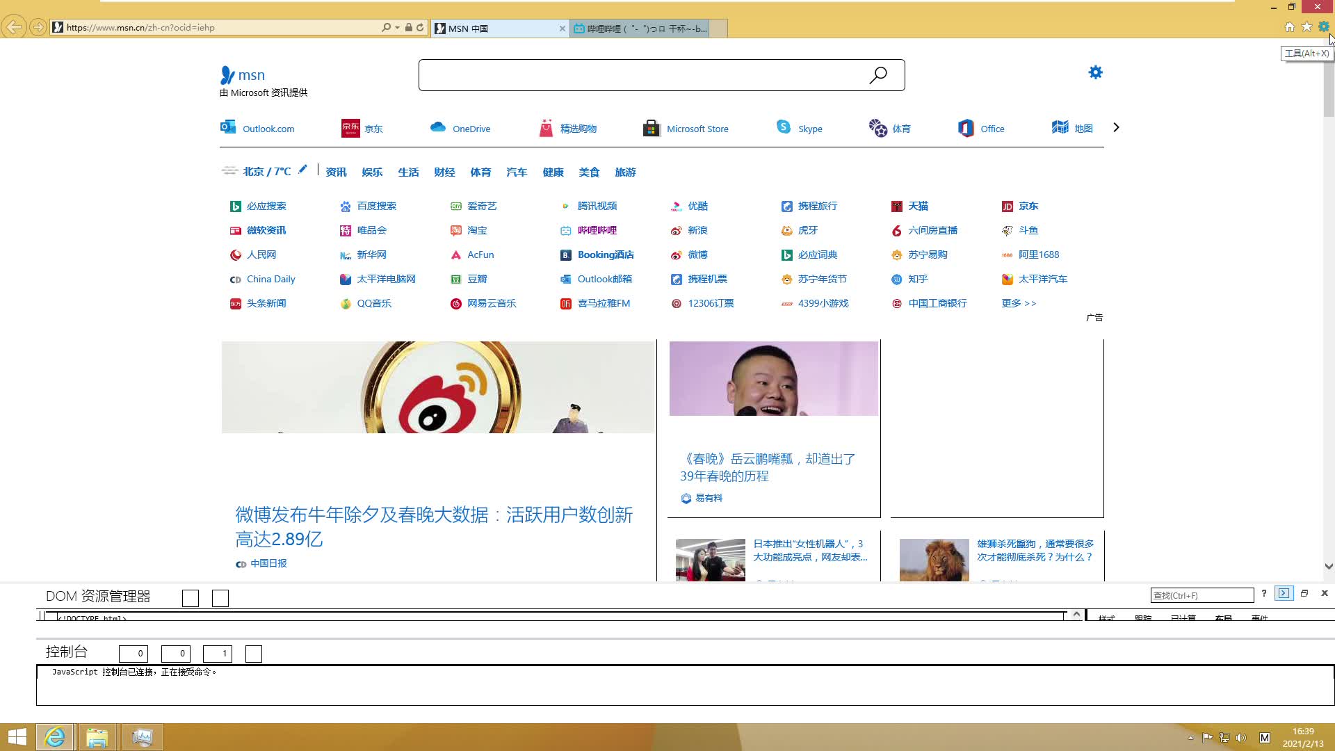Open 日本推出女性机器人 article link
Screen dimensions: 1335x751
[x=810, y=550]
